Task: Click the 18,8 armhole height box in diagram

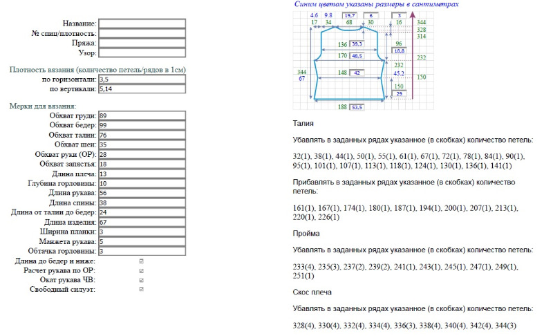Action: pos(400,50)
